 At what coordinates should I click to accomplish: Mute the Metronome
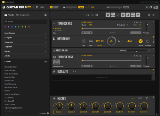click(x=140, y=41)
